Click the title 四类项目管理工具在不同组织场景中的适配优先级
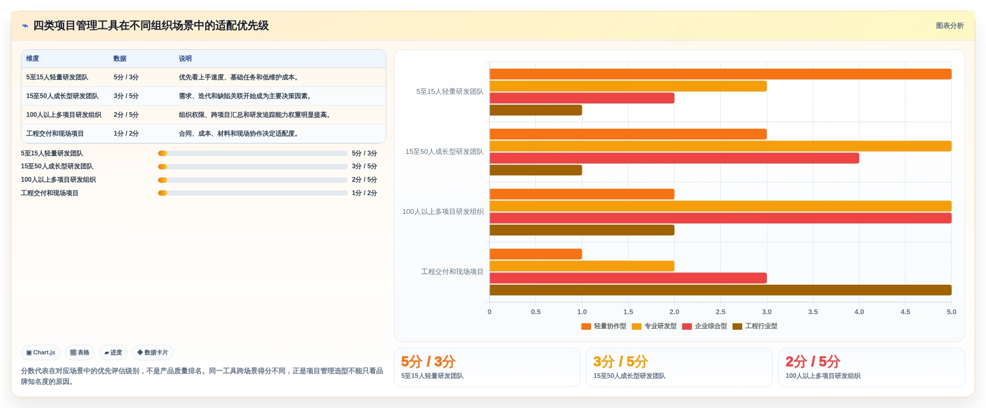Screen dimensions: 986x408 click(151, 26)
